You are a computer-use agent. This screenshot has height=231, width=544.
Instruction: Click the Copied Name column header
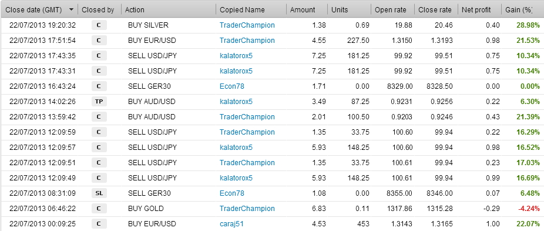click(x=242, y=10)
